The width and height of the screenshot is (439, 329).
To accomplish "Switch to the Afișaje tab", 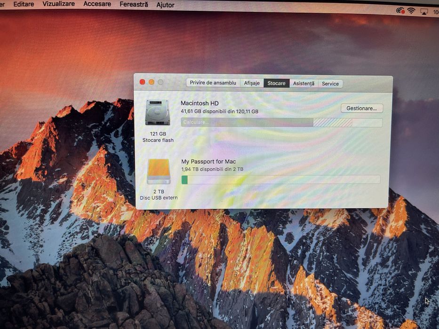I will 252,83.
